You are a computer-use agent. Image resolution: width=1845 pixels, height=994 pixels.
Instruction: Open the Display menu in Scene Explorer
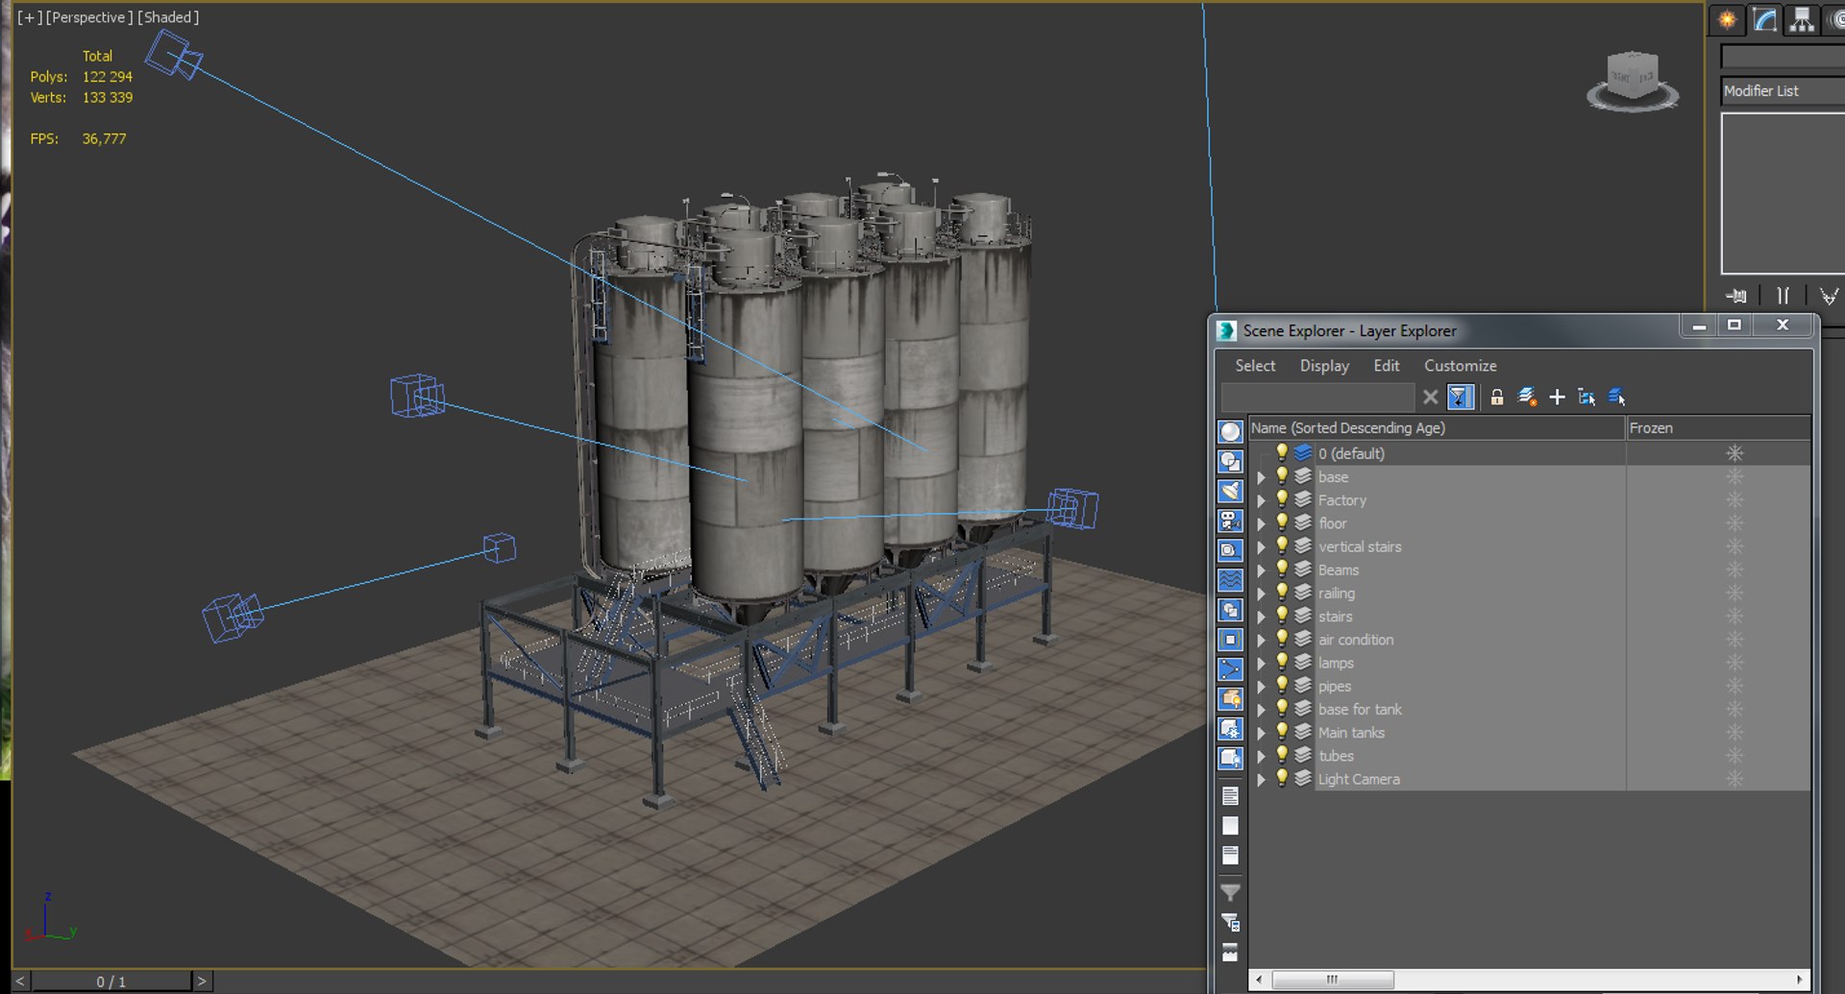coord(1324,366)
